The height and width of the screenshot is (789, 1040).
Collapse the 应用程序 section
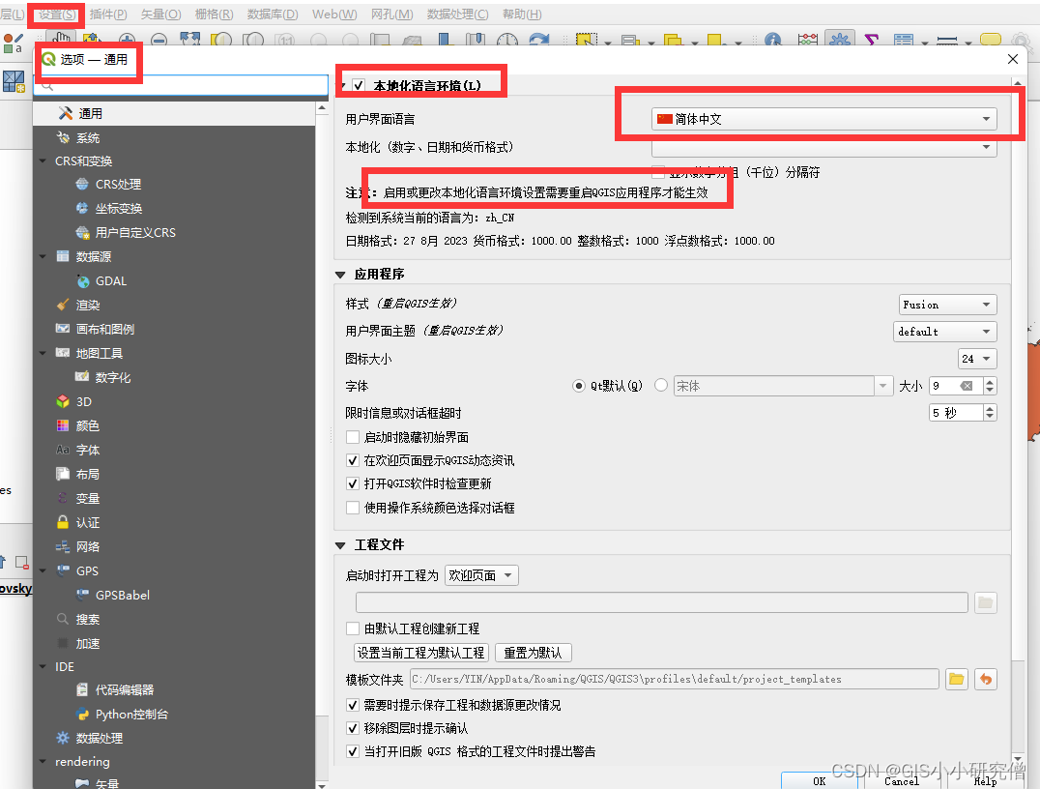(x=341, y=275)
